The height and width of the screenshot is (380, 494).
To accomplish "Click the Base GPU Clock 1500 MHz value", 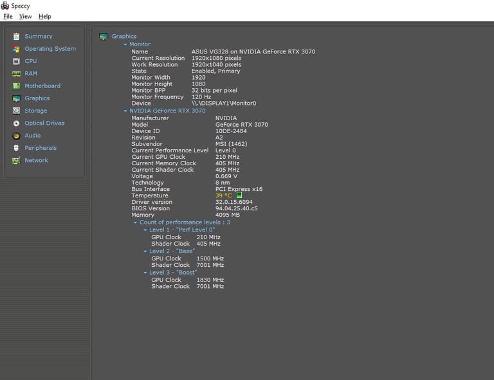I will click(x=210, y=258).
